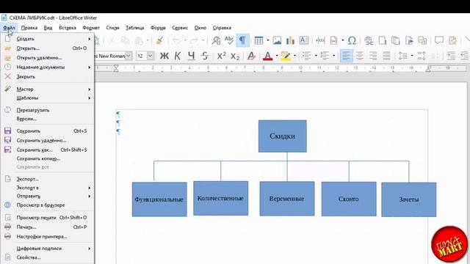470x264 pixels.
Task: Click Align Right icon
Action: tap(373, 56)
